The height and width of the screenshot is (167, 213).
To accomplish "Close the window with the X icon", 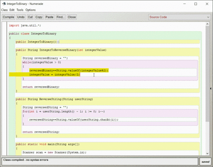I will point(207,4).
